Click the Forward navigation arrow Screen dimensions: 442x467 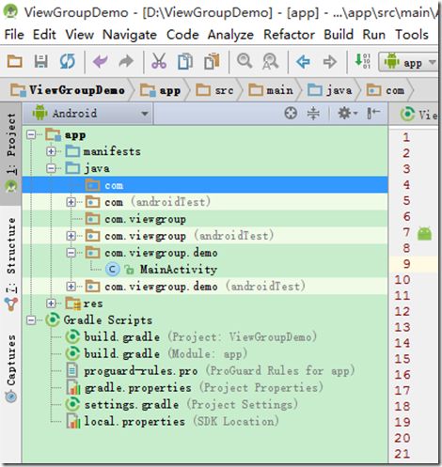[330, 62]
